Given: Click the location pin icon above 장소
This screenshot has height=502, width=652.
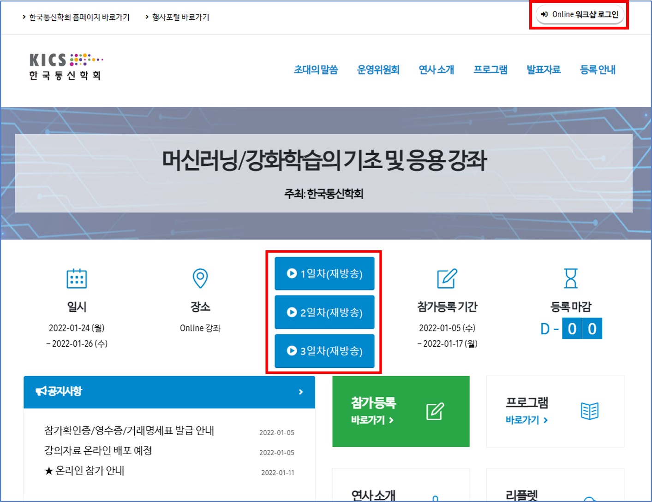Looking at the screenshot, I should [x=200, y=278].
